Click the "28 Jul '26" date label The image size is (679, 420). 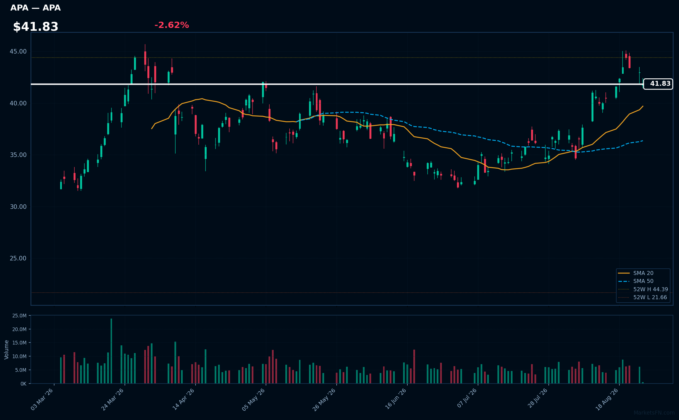[537, 398]
